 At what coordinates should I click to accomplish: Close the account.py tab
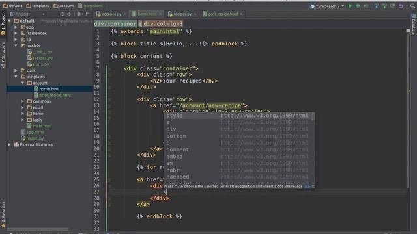[x=124, y=14]
